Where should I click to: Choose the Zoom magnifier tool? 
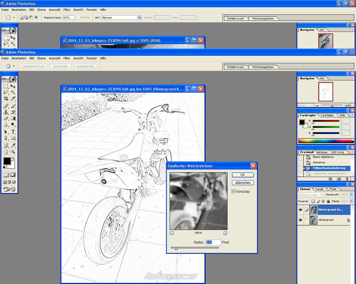[x=13, y=151]
